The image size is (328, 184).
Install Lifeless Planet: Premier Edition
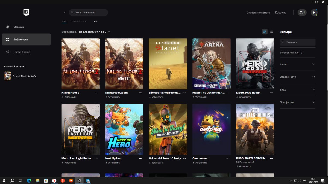[156, 97]
